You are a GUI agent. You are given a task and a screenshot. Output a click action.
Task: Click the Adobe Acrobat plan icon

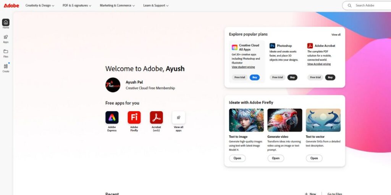click(x=310, y=46)
